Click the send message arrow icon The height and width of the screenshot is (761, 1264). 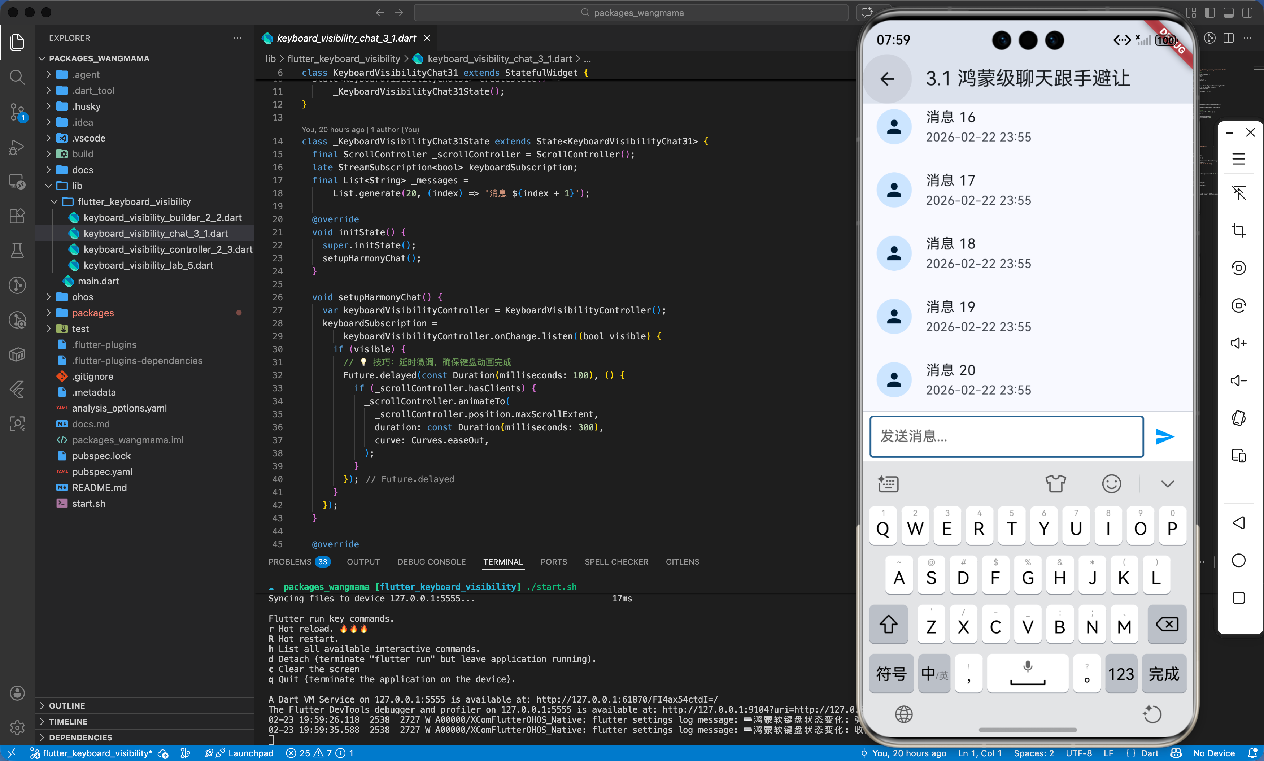[x=1164, y=436]
